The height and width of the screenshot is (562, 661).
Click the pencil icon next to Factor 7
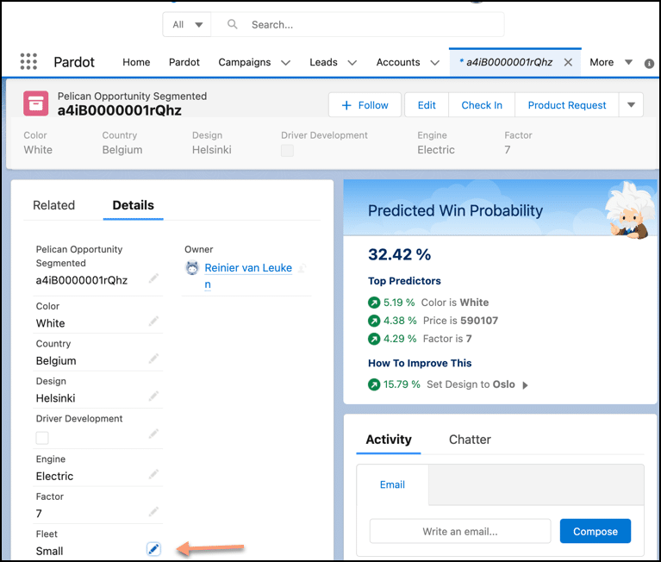pos(153,512)
